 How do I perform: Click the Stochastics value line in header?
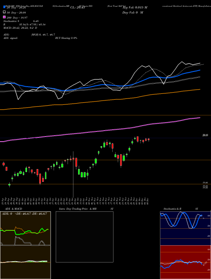(x=21, y=21)
